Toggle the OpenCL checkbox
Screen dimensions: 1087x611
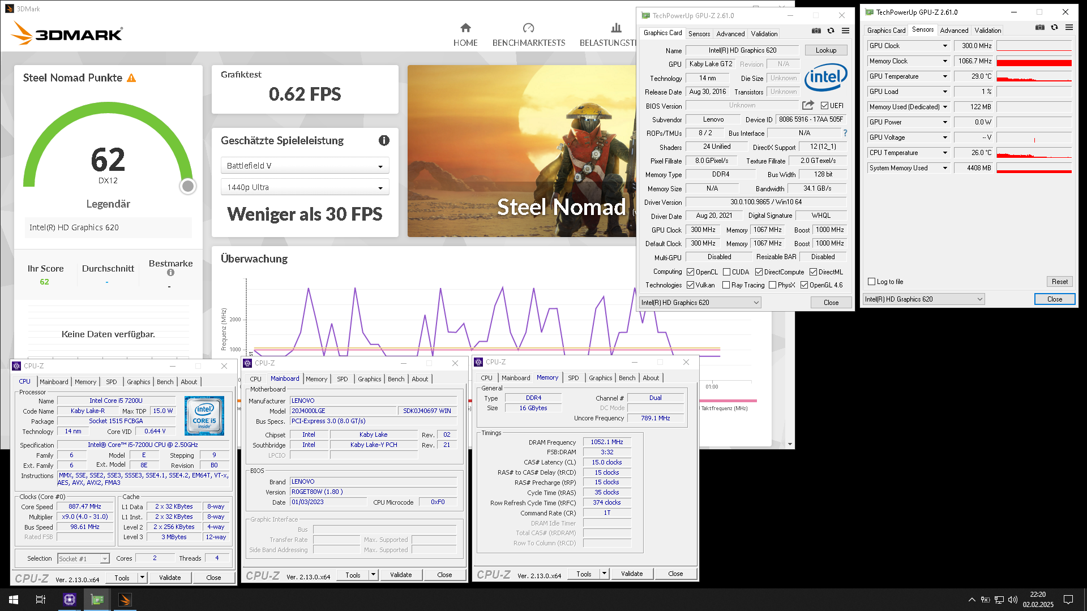[x=690, y=272]
